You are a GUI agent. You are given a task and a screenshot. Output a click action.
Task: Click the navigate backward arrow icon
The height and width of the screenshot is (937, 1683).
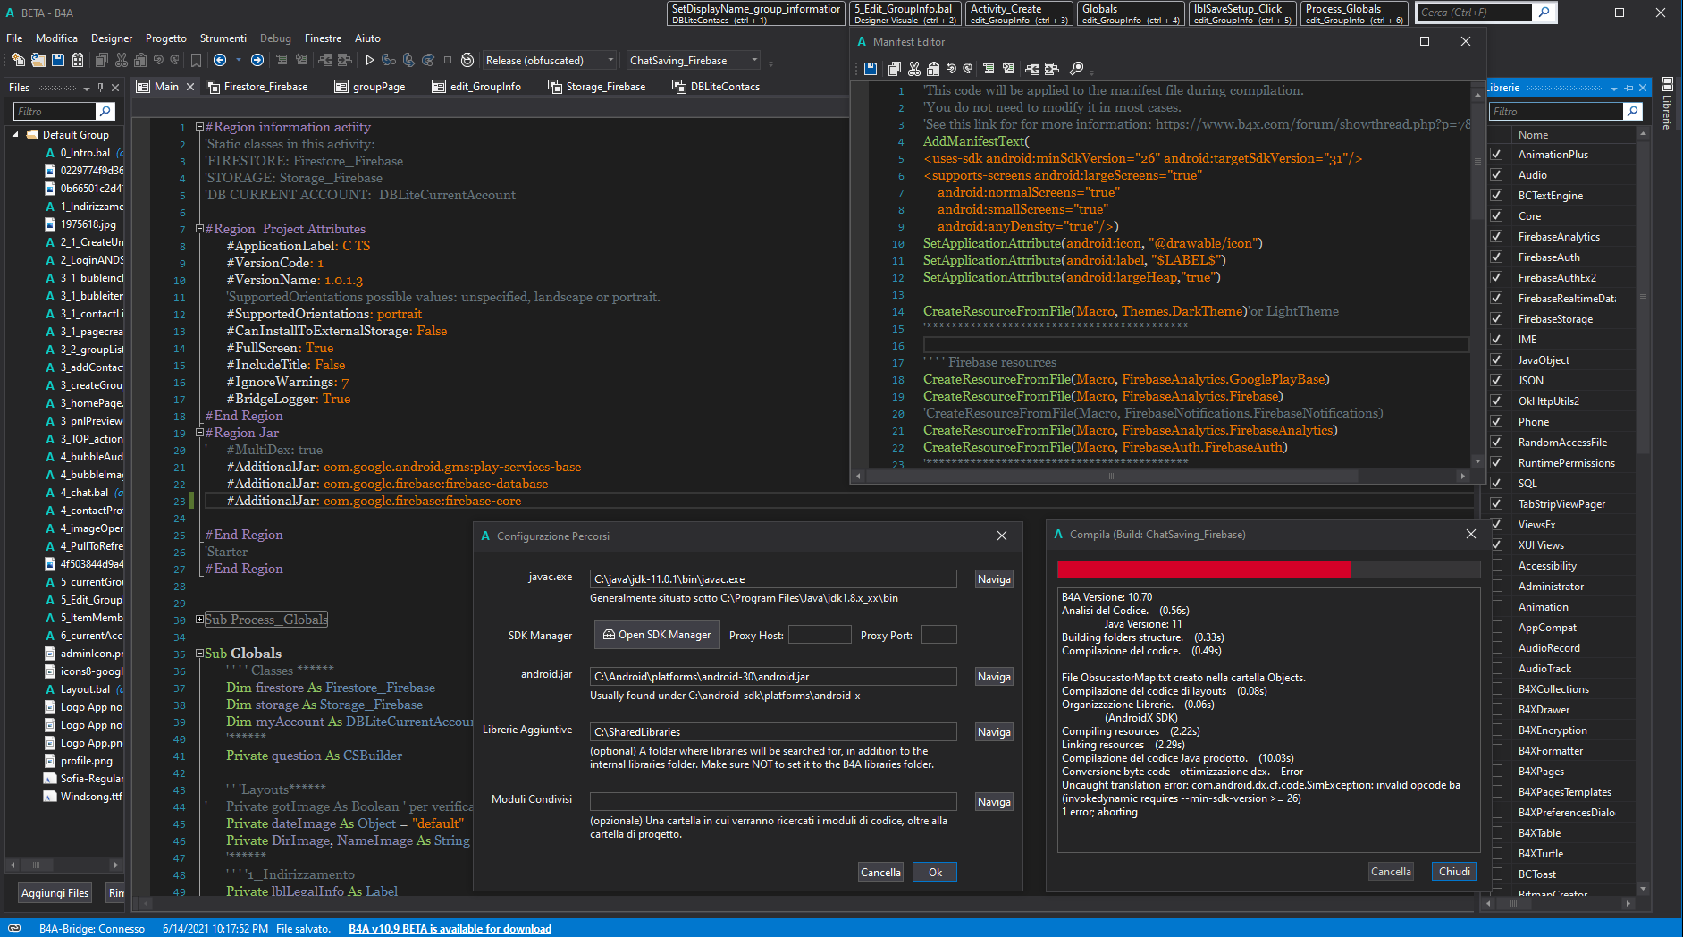click(220, 60)
